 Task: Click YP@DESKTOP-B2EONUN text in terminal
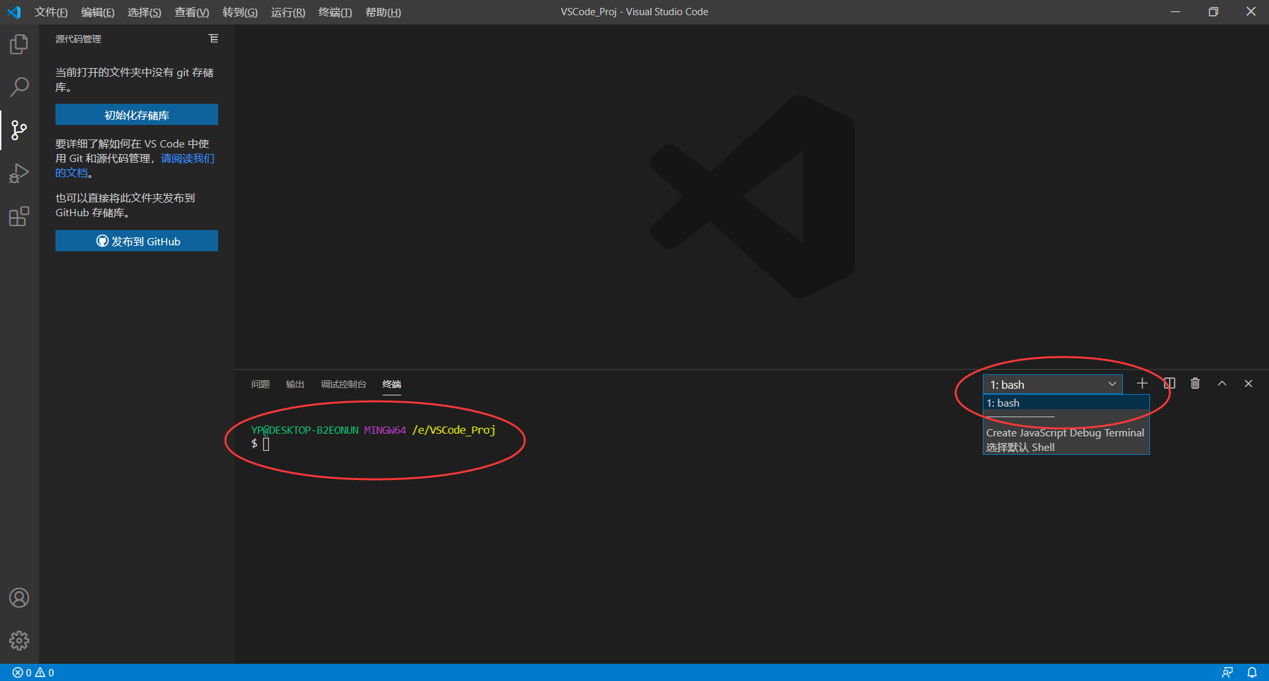(305, 430)
